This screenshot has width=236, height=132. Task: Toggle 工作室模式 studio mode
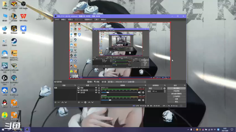[x=176, y=97]
